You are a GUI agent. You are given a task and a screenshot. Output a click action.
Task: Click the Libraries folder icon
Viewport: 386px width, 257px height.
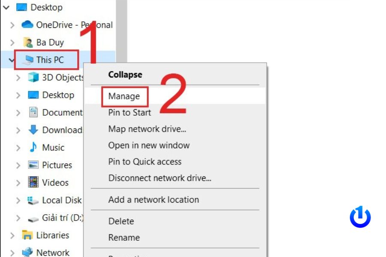27,235
